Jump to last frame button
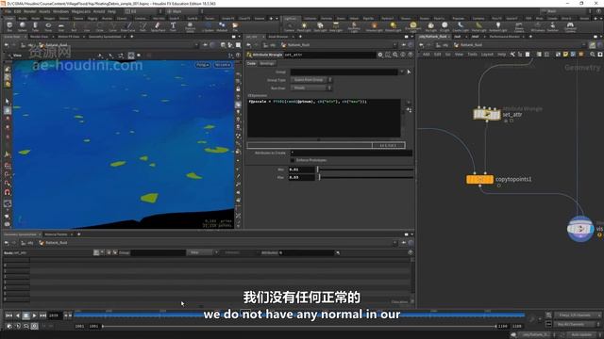 pos(42,315)
